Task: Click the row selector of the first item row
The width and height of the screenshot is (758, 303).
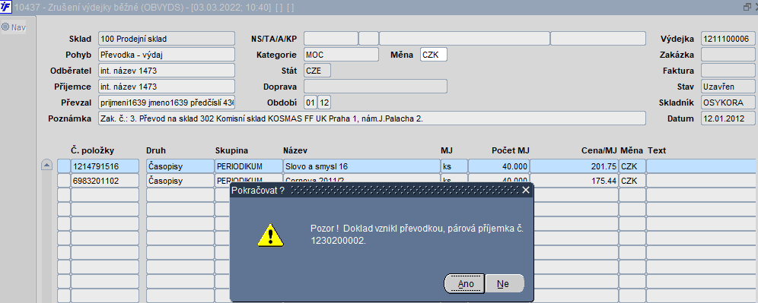Action: [x=63, y=166]
